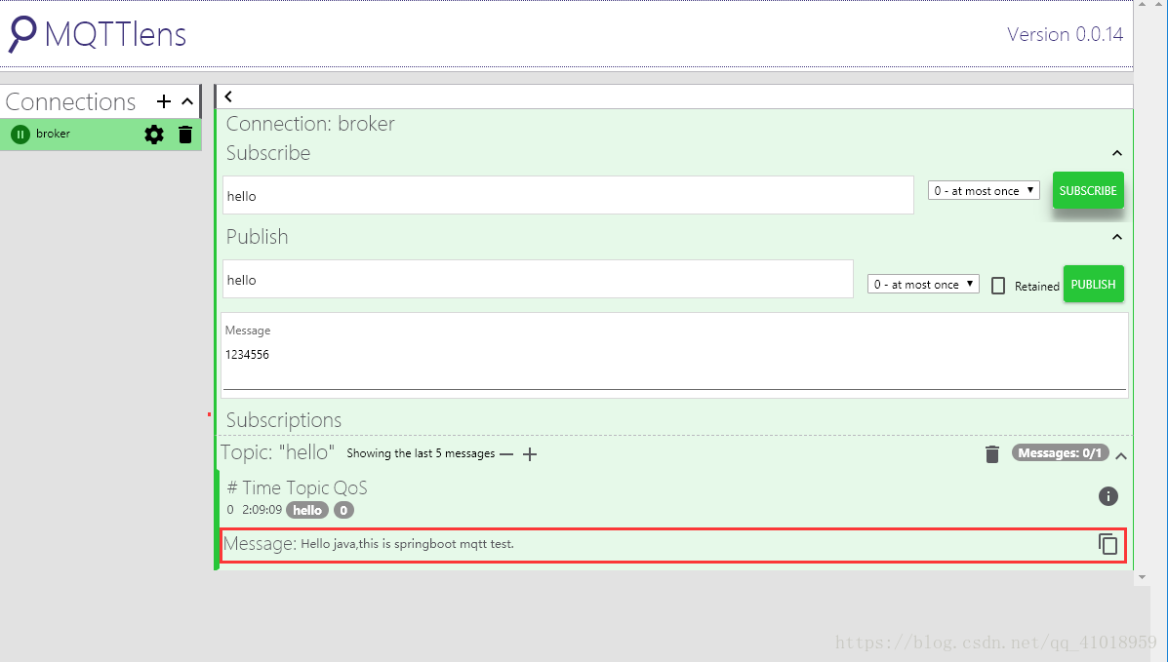Copy the received message to clipboard
1168x662 pixels.
(1108, 544)
